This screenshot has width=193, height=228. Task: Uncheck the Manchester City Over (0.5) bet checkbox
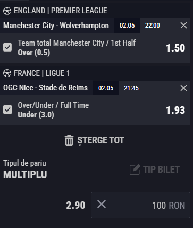pos(7,47)
